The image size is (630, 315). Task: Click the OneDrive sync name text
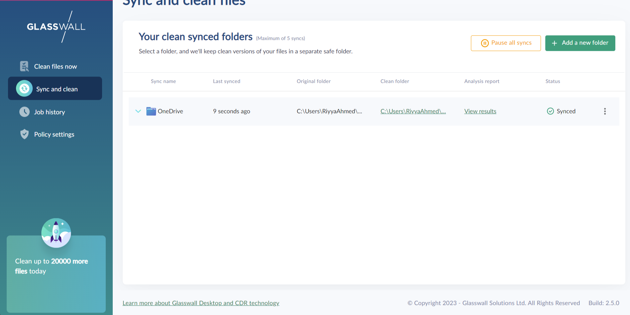(x=170, y=111)
